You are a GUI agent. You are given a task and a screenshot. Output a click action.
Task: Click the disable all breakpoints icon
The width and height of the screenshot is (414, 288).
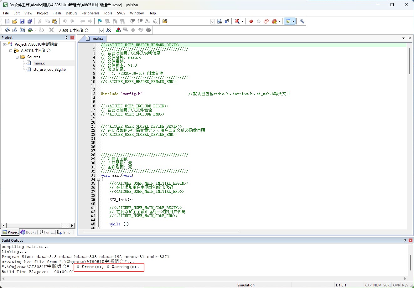(x=266, y=21)
